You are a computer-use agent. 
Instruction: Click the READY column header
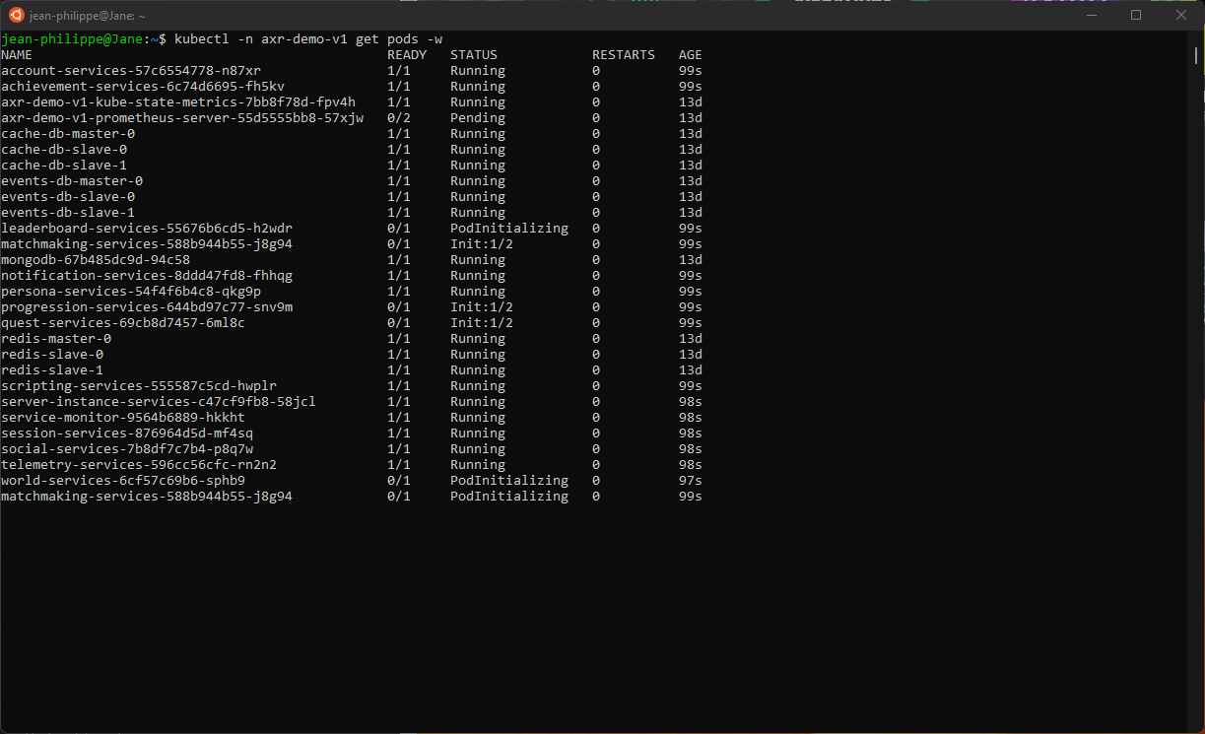(x=407, y=55)
